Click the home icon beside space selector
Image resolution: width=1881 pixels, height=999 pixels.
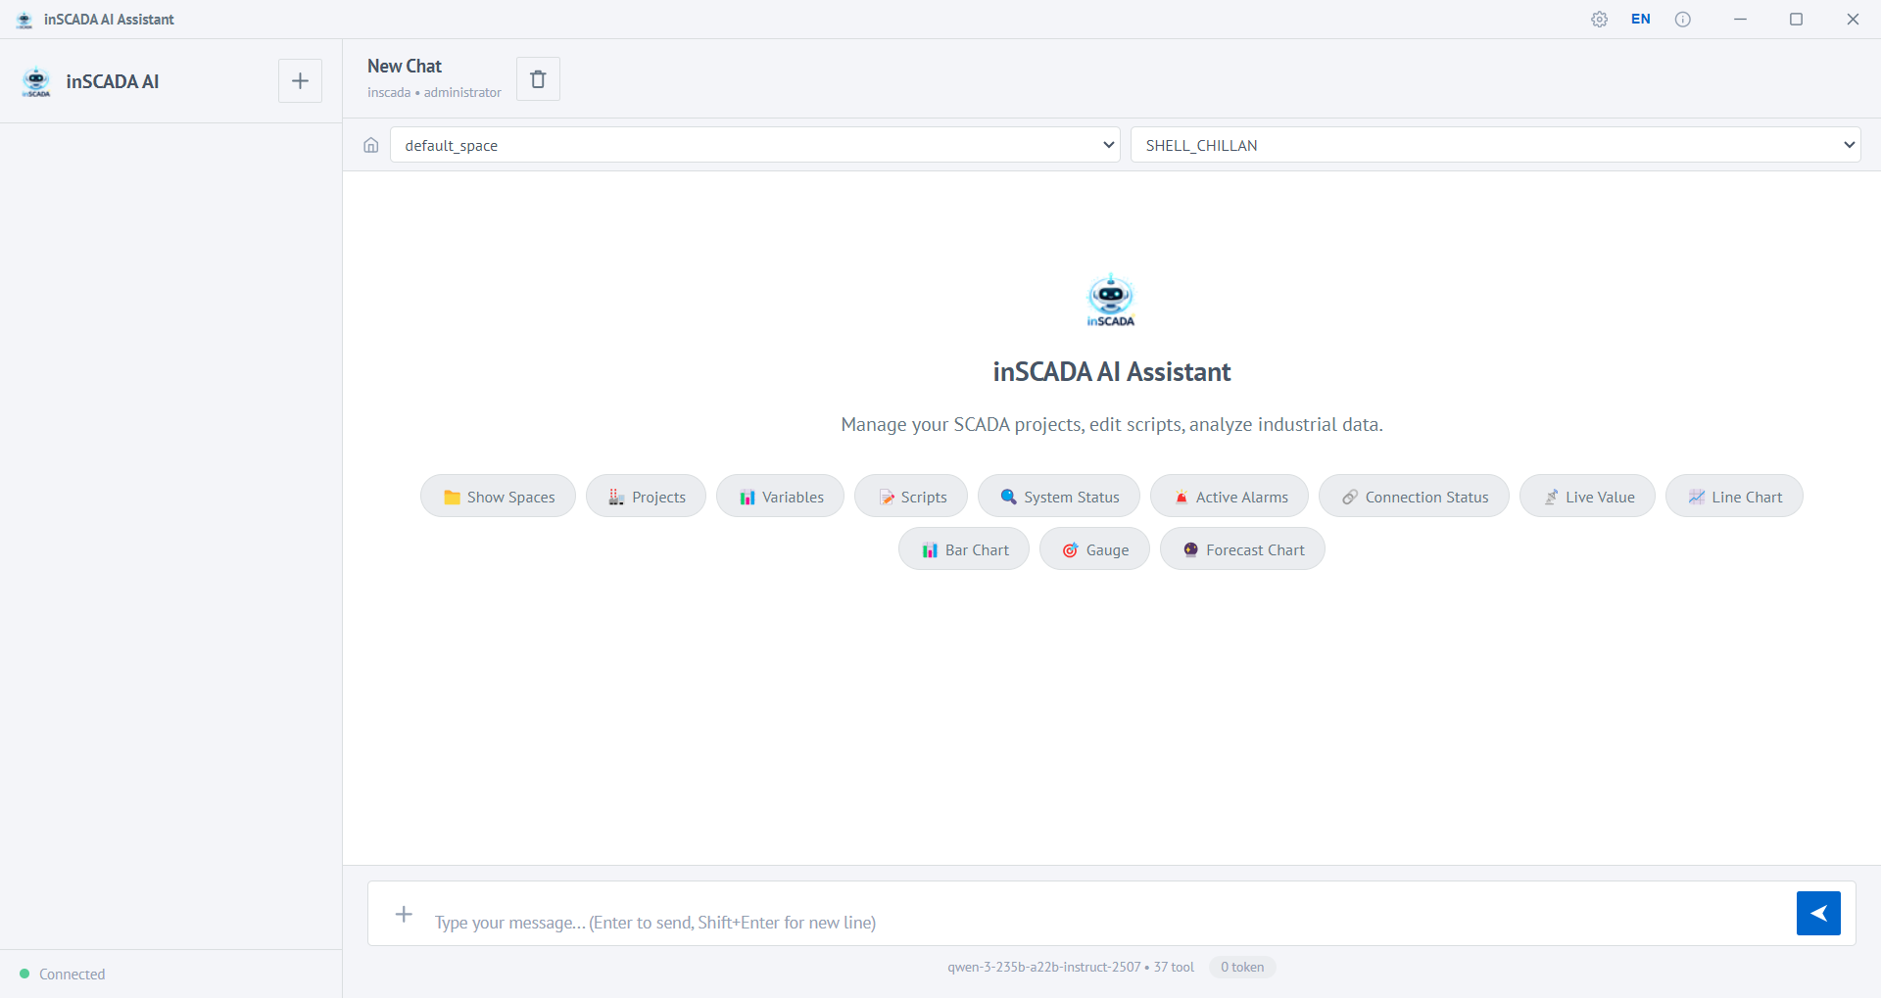[x=370, y=144]
